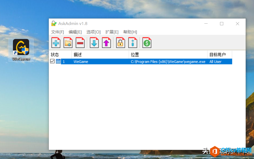
Task: Click the Add File plus icon
Action: click(56, 43)
